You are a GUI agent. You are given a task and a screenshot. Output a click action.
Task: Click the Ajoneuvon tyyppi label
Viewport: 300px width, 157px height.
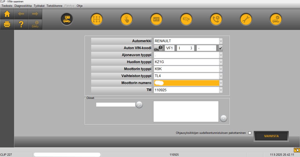pos(137,55)
